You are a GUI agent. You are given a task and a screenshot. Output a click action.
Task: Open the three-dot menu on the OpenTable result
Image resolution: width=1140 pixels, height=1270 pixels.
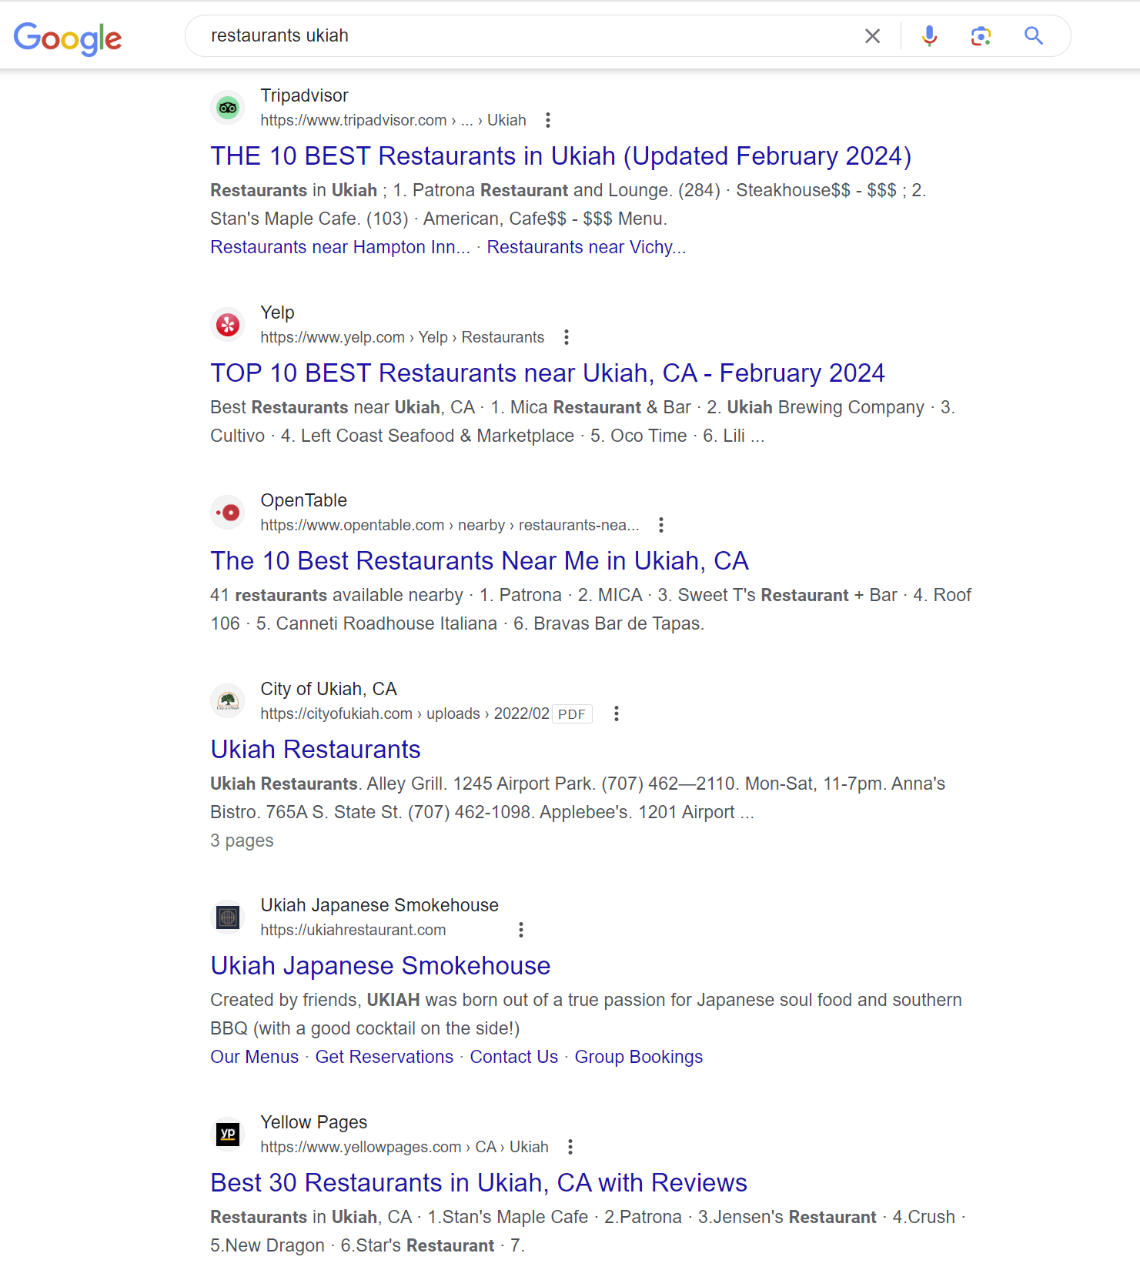point(660,524)
